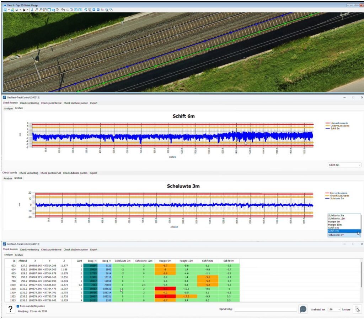
Task: Open Check koorde tab above the data table
Action: [10, 249]
